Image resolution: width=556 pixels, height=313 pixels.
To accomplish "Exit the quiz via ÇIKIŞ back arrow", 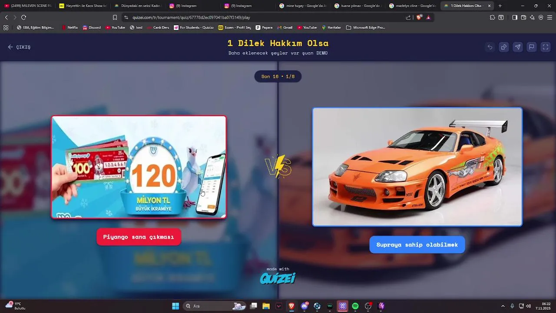I will pyautogui.click(x=19, y=47).
